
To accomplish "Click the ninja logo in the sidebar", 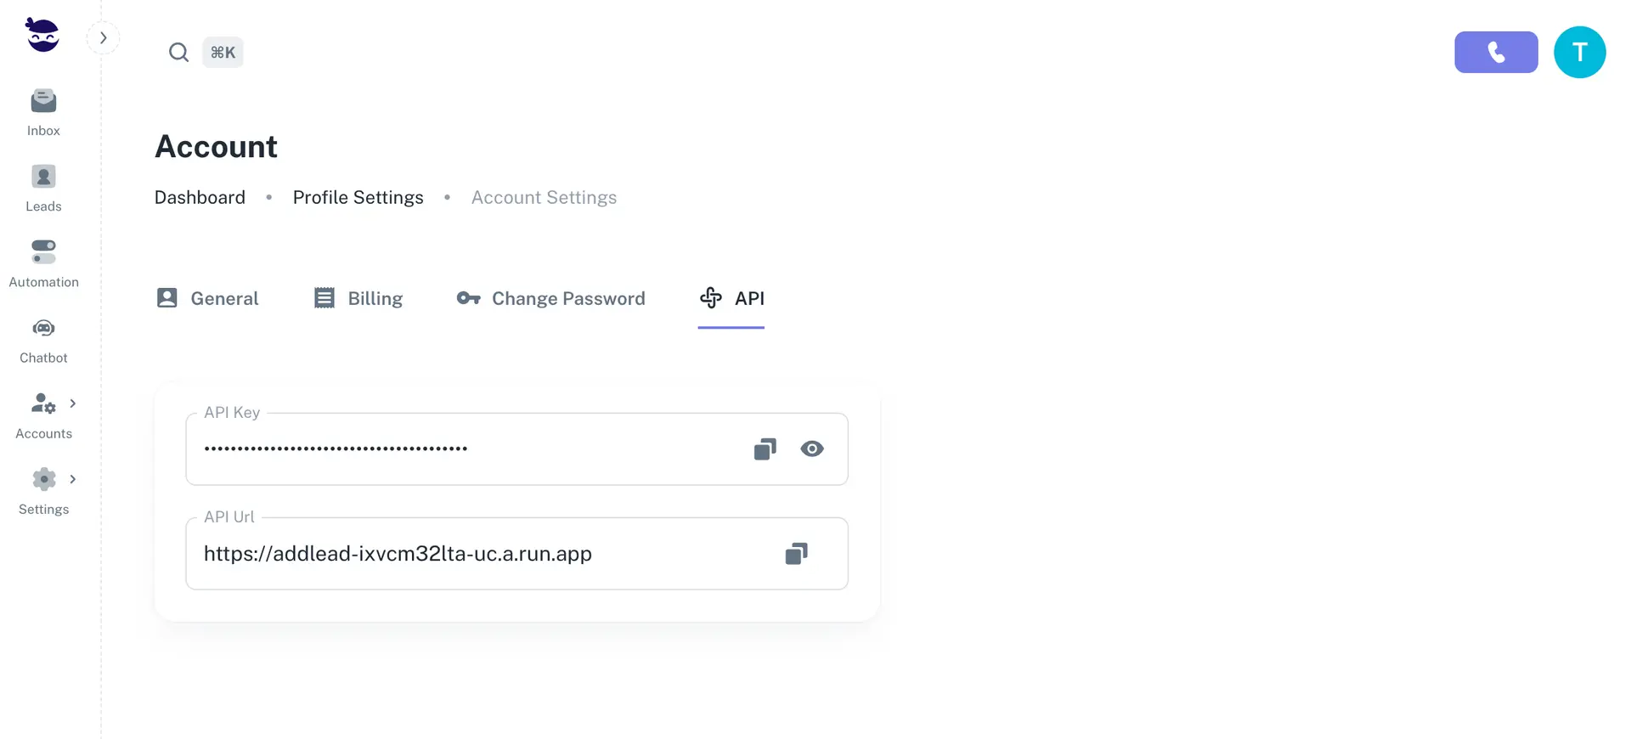I will pos(42,35).
